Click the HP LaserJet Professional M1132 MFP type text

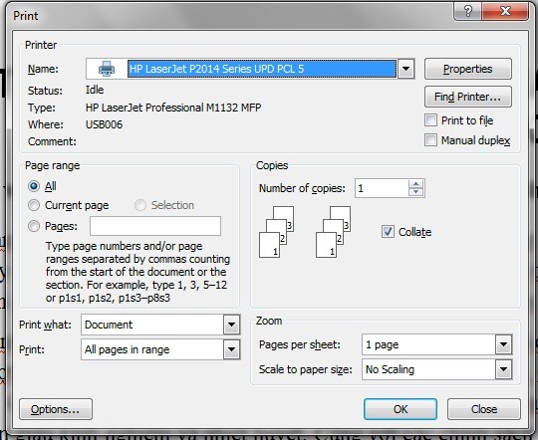tap(173, 108)
